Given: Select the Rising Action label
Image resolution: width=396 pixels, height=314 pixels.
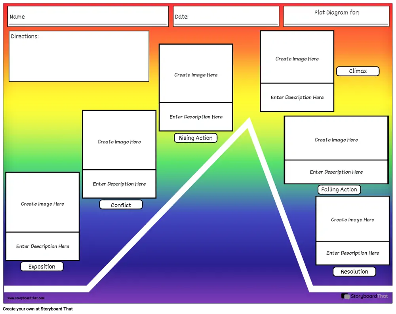Looking at the screenshot, I should (196, 138).
